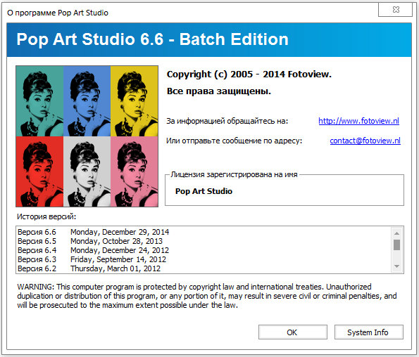Select the 'Версия 6.3' history row
Image resolution: width=419 pixels, height=357 pixels.
click(204, 259)
